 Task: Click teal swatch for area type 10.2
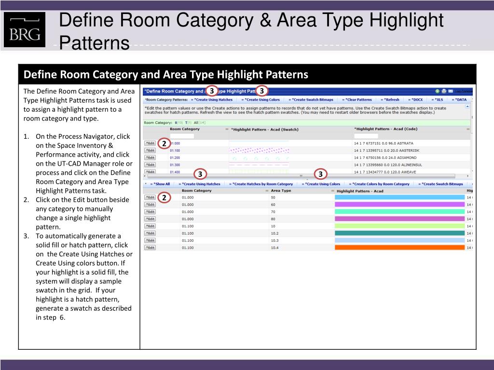coord(399,233)
